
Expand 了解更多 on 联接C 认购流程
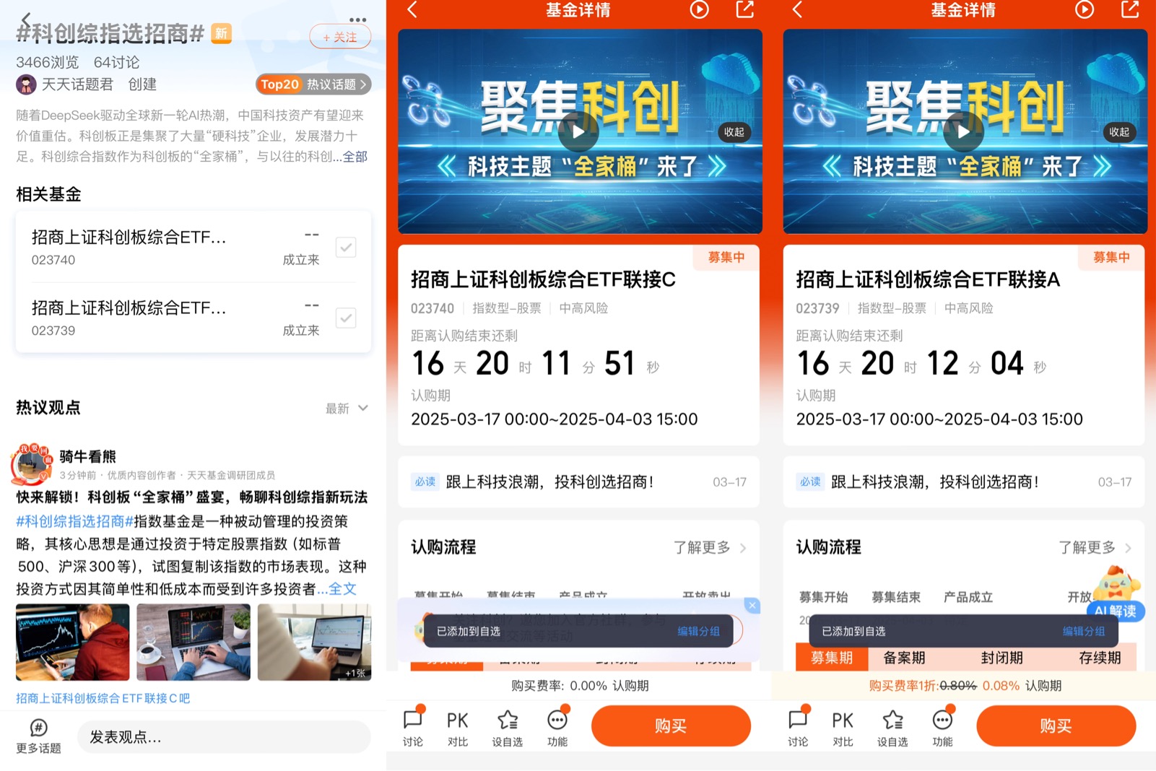[x=710, y=547]
